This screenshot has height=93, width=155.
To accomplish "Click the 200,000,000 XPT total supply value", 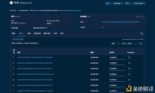I will coord(39,28).
